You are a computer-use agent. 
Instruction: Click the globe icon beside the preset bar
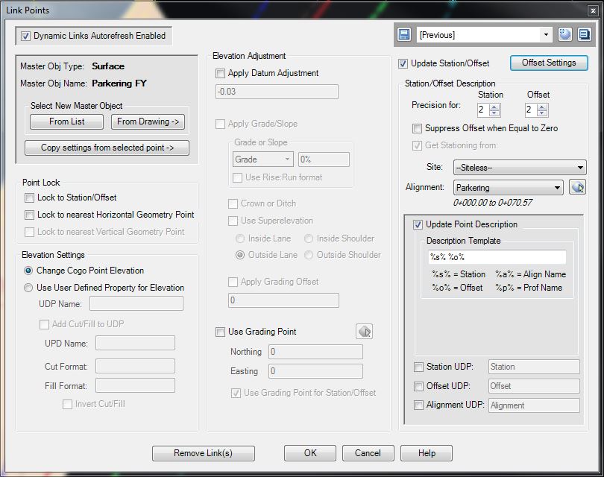(564, 34)
